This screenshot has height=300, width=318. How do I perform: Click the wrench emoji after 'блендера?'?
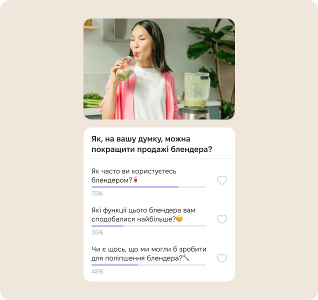[x=186, y=257]
